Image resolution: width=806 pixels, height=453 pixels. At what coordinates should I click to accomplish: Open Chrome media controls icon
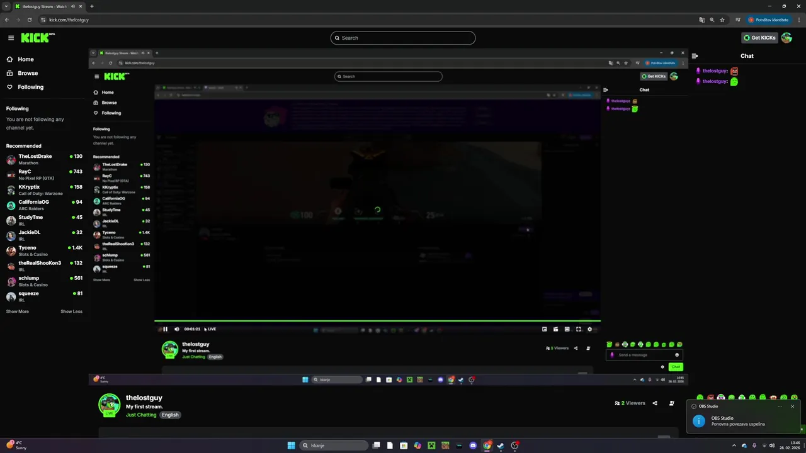pos(738,20)
